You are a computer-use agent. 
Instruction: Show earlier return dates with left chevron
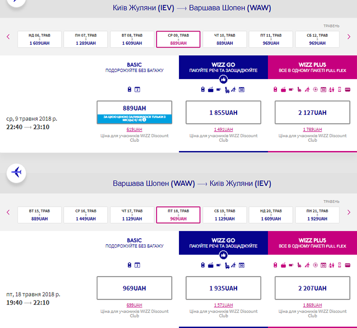(8, 212)
